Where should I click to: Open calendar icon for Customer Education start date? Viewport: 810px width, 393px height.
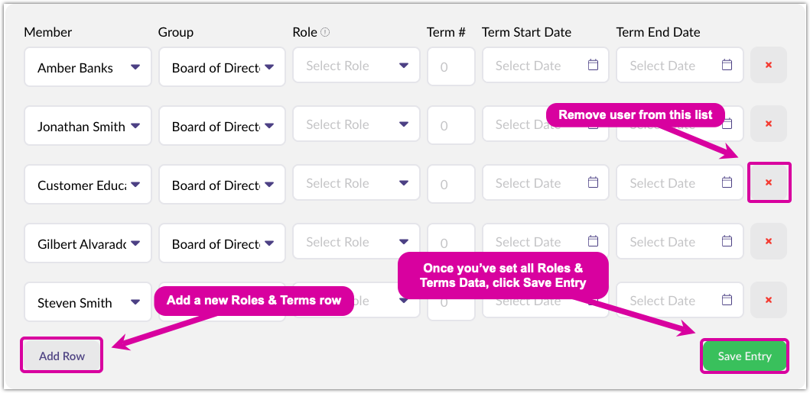click(593, 183)
